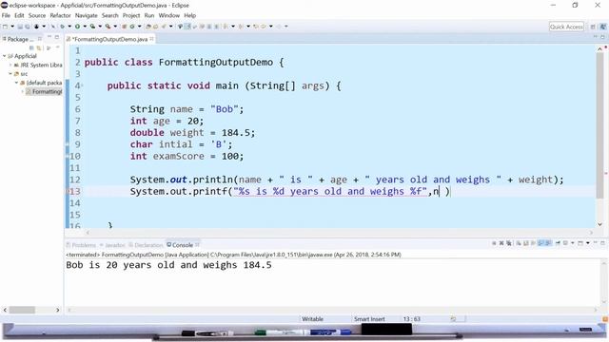Screen dimensions: 609x342
Task: Open the New dropdown arrow beside New icon
Action: (x=12, y=27)
